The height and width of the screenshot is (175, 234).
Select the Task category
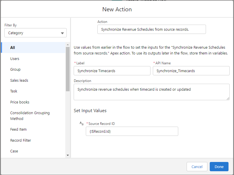14,91
